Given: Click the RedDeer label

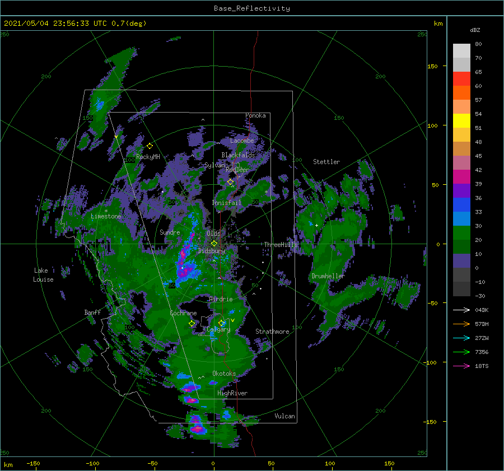Looking at the screenshot, I should click(x=237, y=170).
